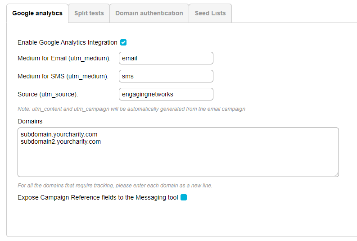
Task: Click the "Source (utm_source)" label
Action: [x=48, y=94]
